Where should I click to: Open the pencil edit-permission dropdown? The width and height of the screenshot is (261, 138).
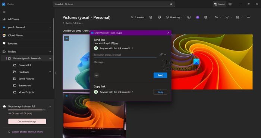[163, 55]
